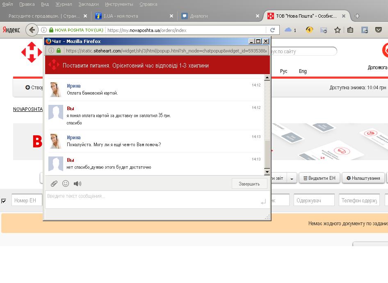Bookmark this page with star icon
The width and height of the screenshot is (388, 283).
pos(337,30)
